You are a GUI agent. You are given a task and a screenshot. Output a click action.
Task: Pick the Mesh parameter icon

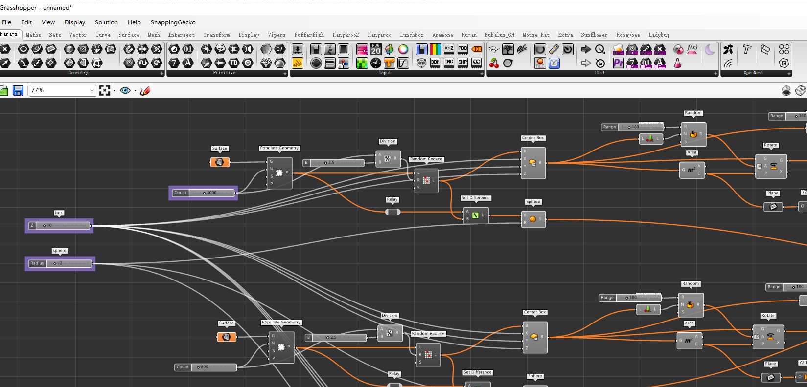pyautogui.click(x=83, y=49)
